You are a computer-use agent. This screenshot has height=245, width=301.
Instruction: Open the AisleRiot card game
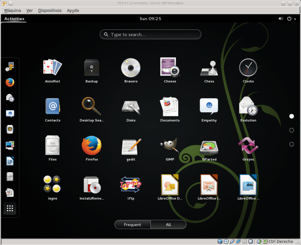click(52, 68)
